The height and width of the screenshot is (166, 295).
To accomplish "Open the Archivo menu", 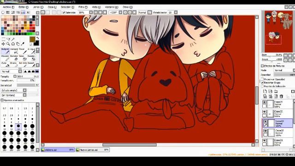I will pyautogui.click(x=8, y=7).
